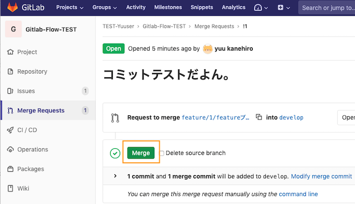Image resolution: width=355 pixels, height=204 pixels.
Task: Open the Issues sidebar item
Action: coord(48,91)
